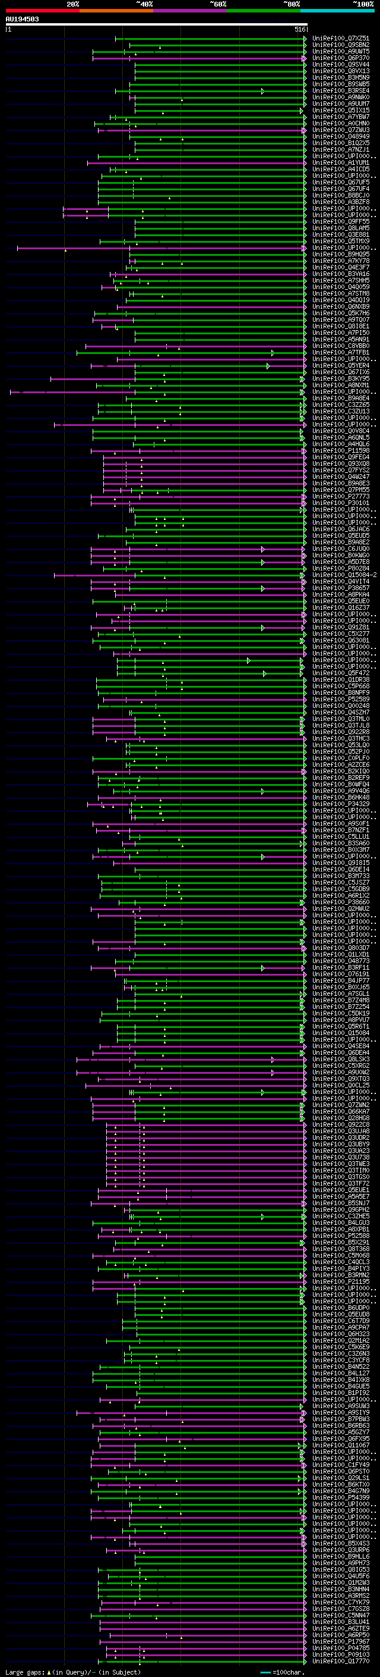Click the red 20% legend color segment

pos(42,11)
